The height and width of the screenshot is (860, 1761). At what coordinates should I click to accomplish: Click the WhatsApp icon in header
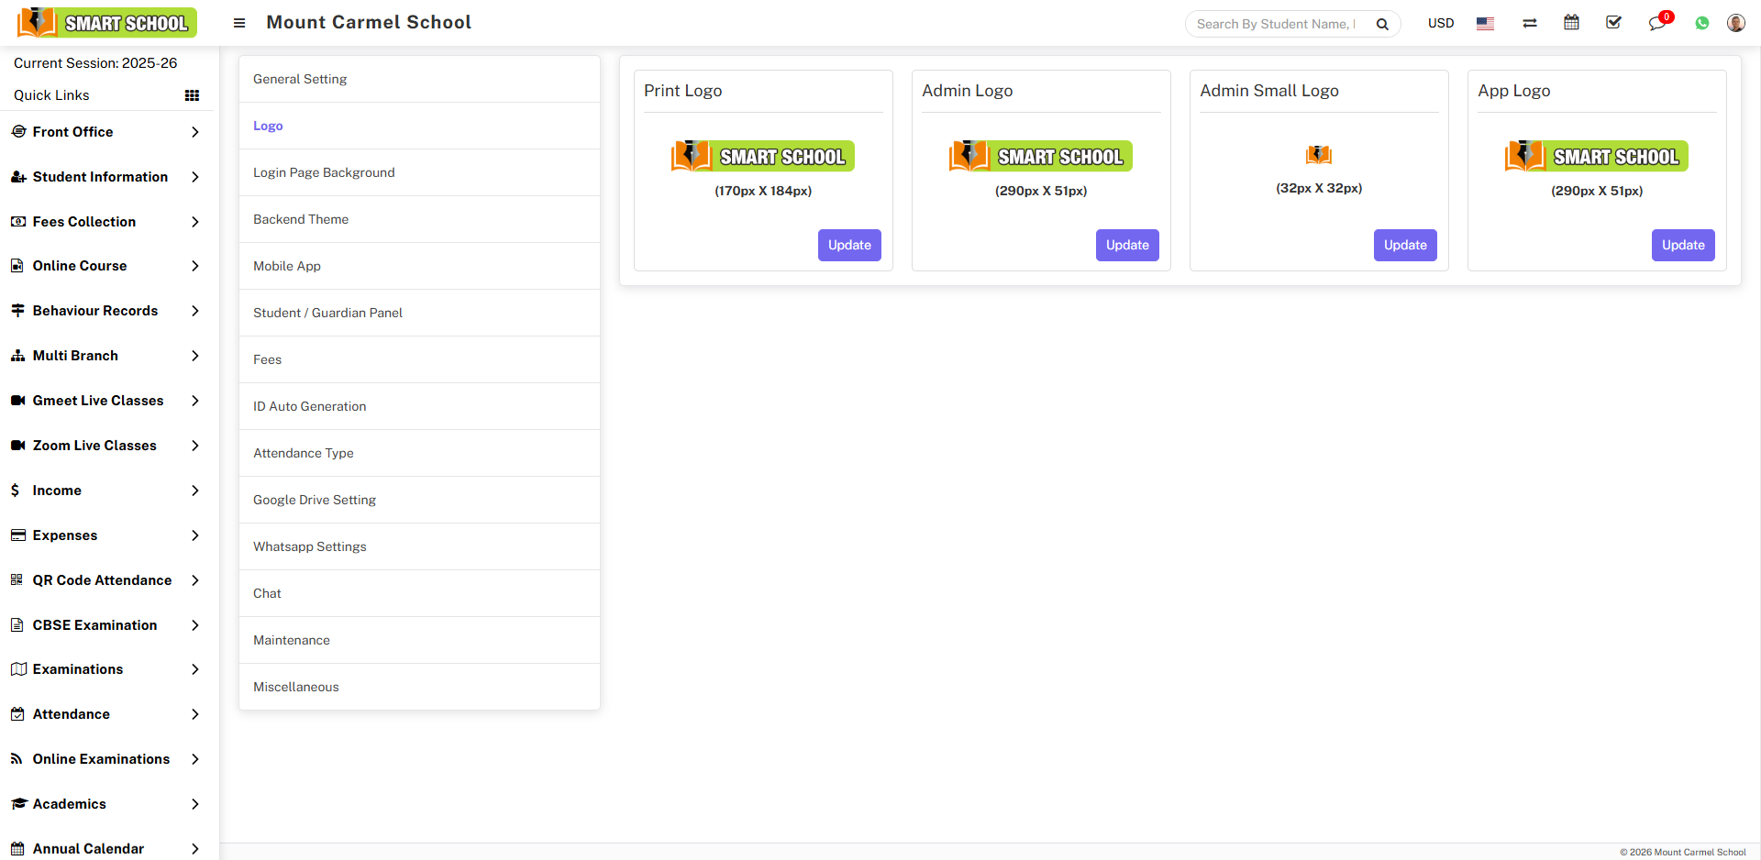[1701, 23]
